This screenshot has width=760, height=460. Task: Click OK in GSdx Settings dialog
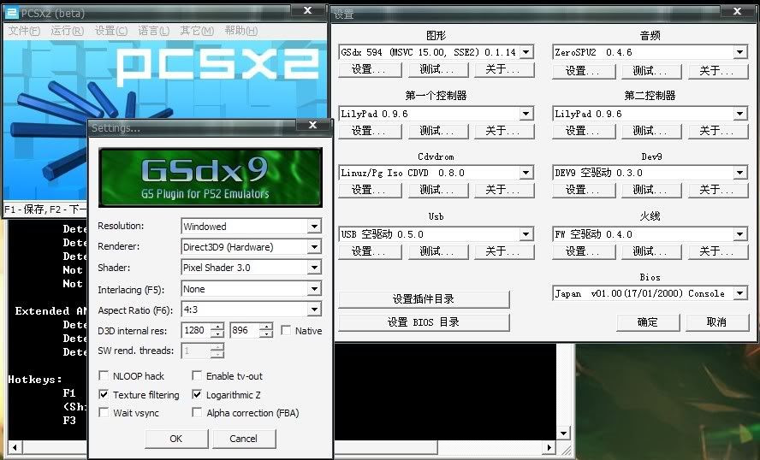pos(176,439)
